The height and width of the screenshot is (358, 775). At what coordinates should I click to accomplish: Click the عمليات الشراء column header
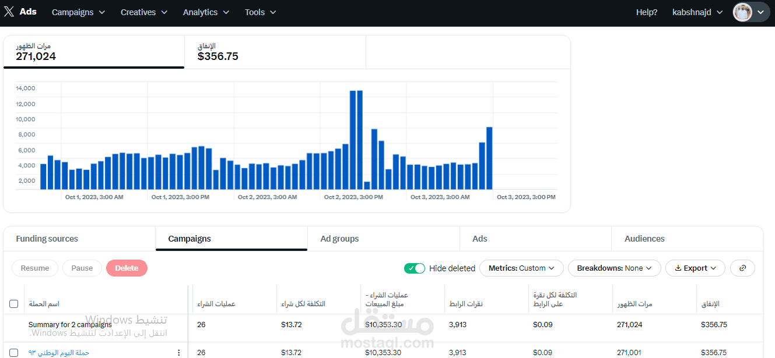coord(216,304)
